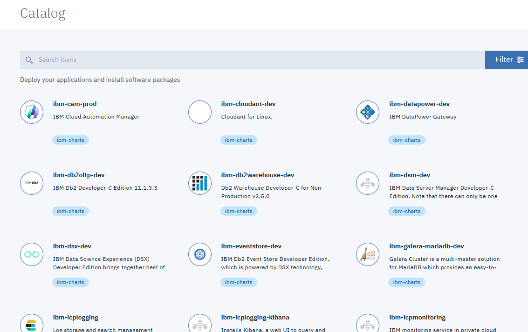Open ibm-icplogging-kibana chart title
Screen dimensions: 528x332
tap(255, 318)
